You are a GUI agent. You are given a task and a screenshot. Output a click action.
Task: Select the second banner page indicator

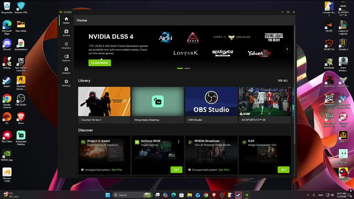pos(187,68)
